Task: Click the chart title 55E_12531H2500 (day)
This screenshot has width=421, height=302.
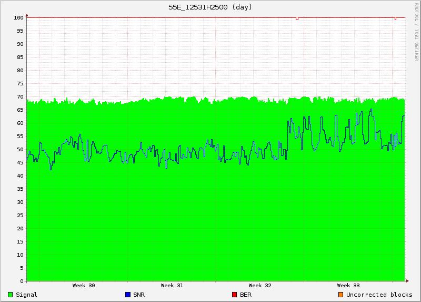Action: tap(210, 7)
